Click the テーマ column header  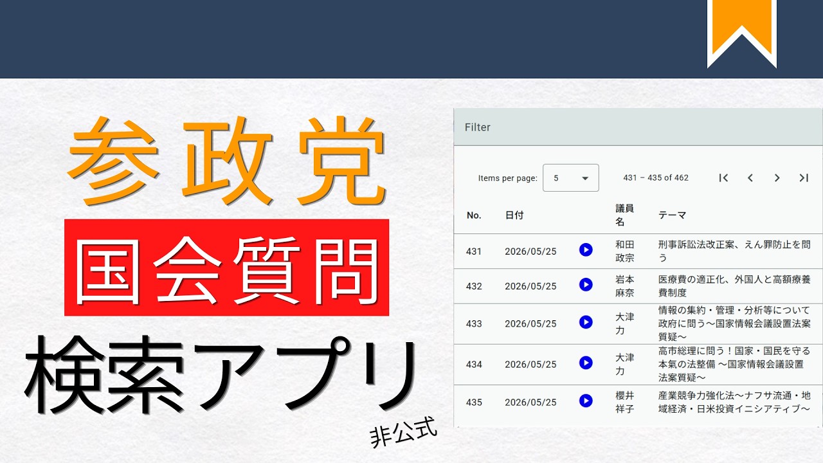pyautogui.click(x=673, y=215)
